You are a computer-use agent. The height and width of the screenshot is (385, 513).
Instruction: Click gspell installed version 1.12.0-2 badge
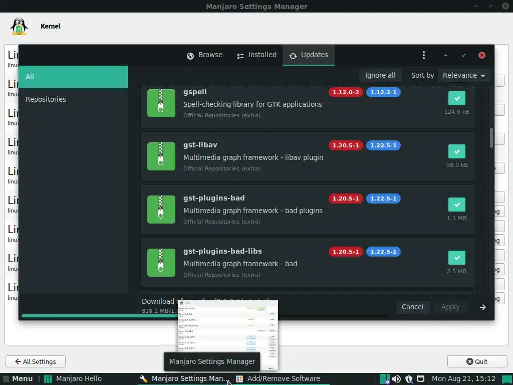pos(346,92)
